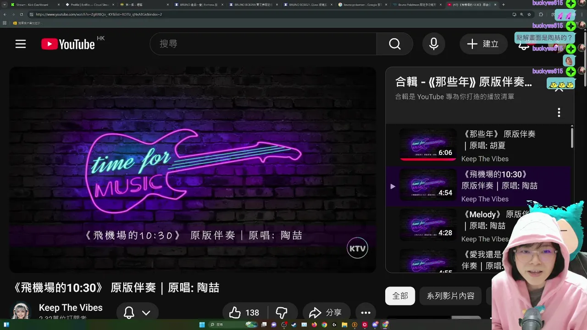Toggle notification bell for Keep The Vibes
Image resolution: width=587 pixels, height=330 pixels.
(x=129, y=313)
